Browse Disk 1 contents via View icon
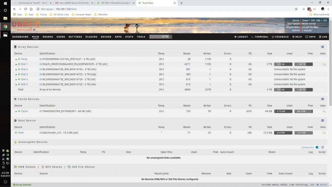Screen dimensions: 332x187 [x=324, y=64]
